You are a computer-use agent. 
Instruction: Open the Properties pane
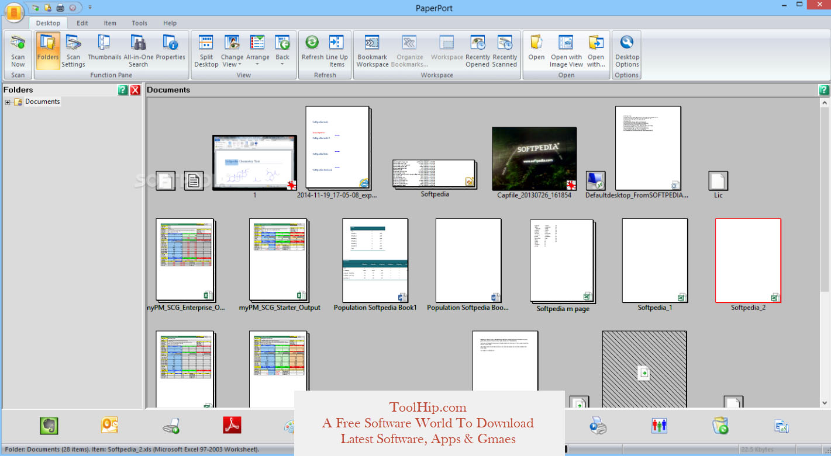pyautogui.click(x=170, y=48)
